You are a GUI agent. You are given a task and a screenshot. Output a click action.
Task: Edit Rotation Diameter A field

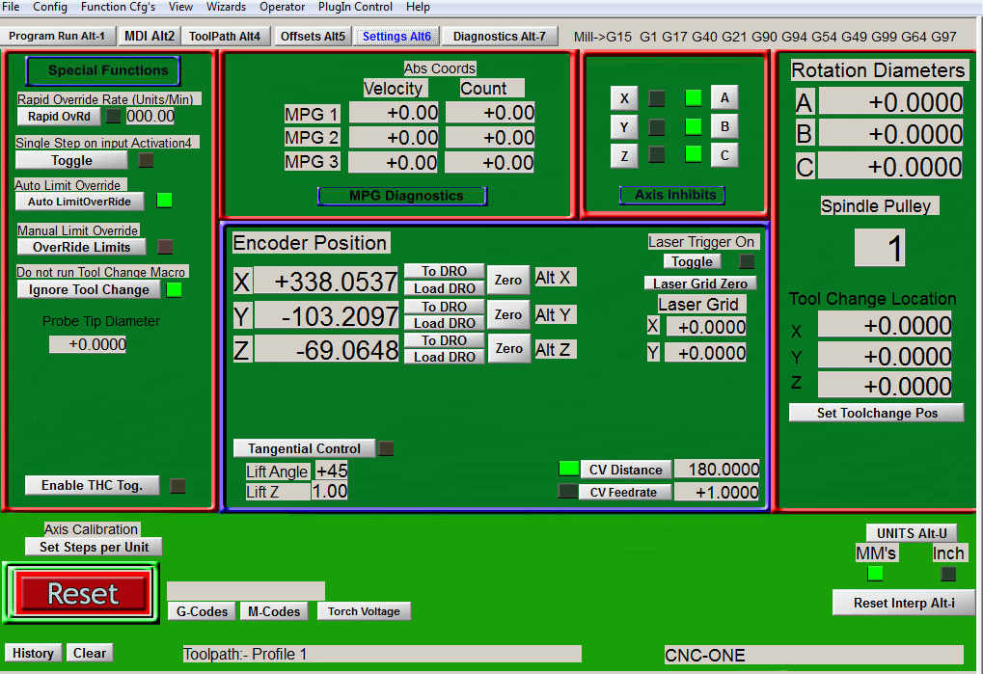pyautogui.click(x=890, y=101)
